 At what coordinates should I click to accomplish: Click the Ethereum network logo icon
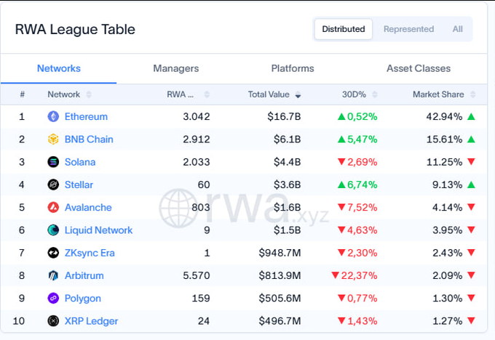coord(53,116)
